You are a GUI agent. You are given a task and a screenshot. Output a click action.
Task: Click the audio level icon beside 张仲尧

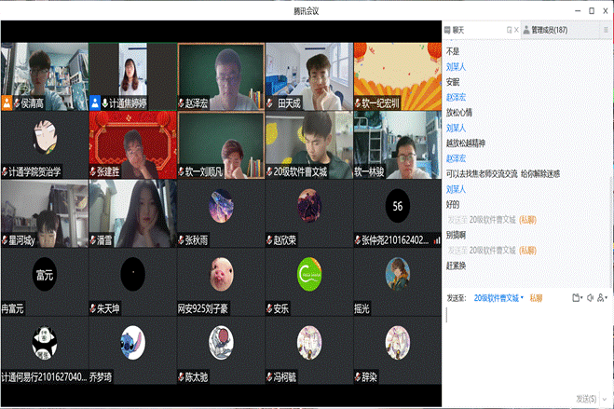(437, 240)
